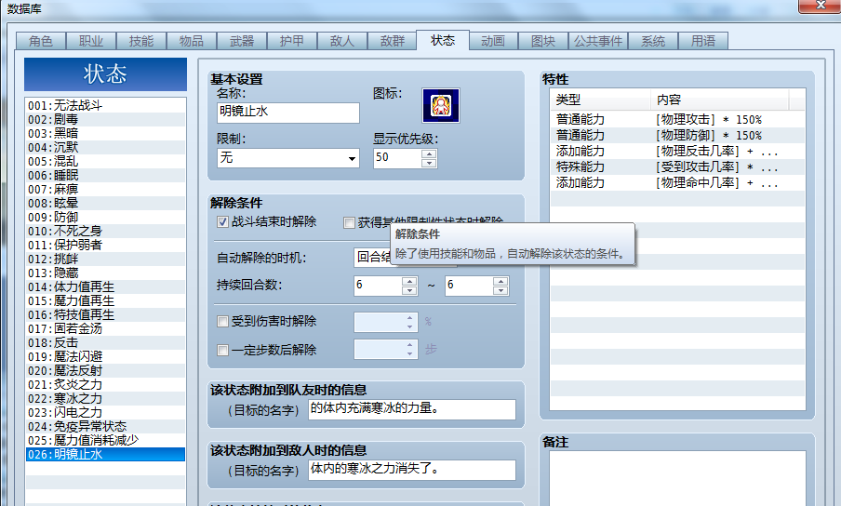The width and height of the screenshot is (841, 506).
Task: Increase 显示优先级 value with up arrow
Action: (x=429, y=153)
